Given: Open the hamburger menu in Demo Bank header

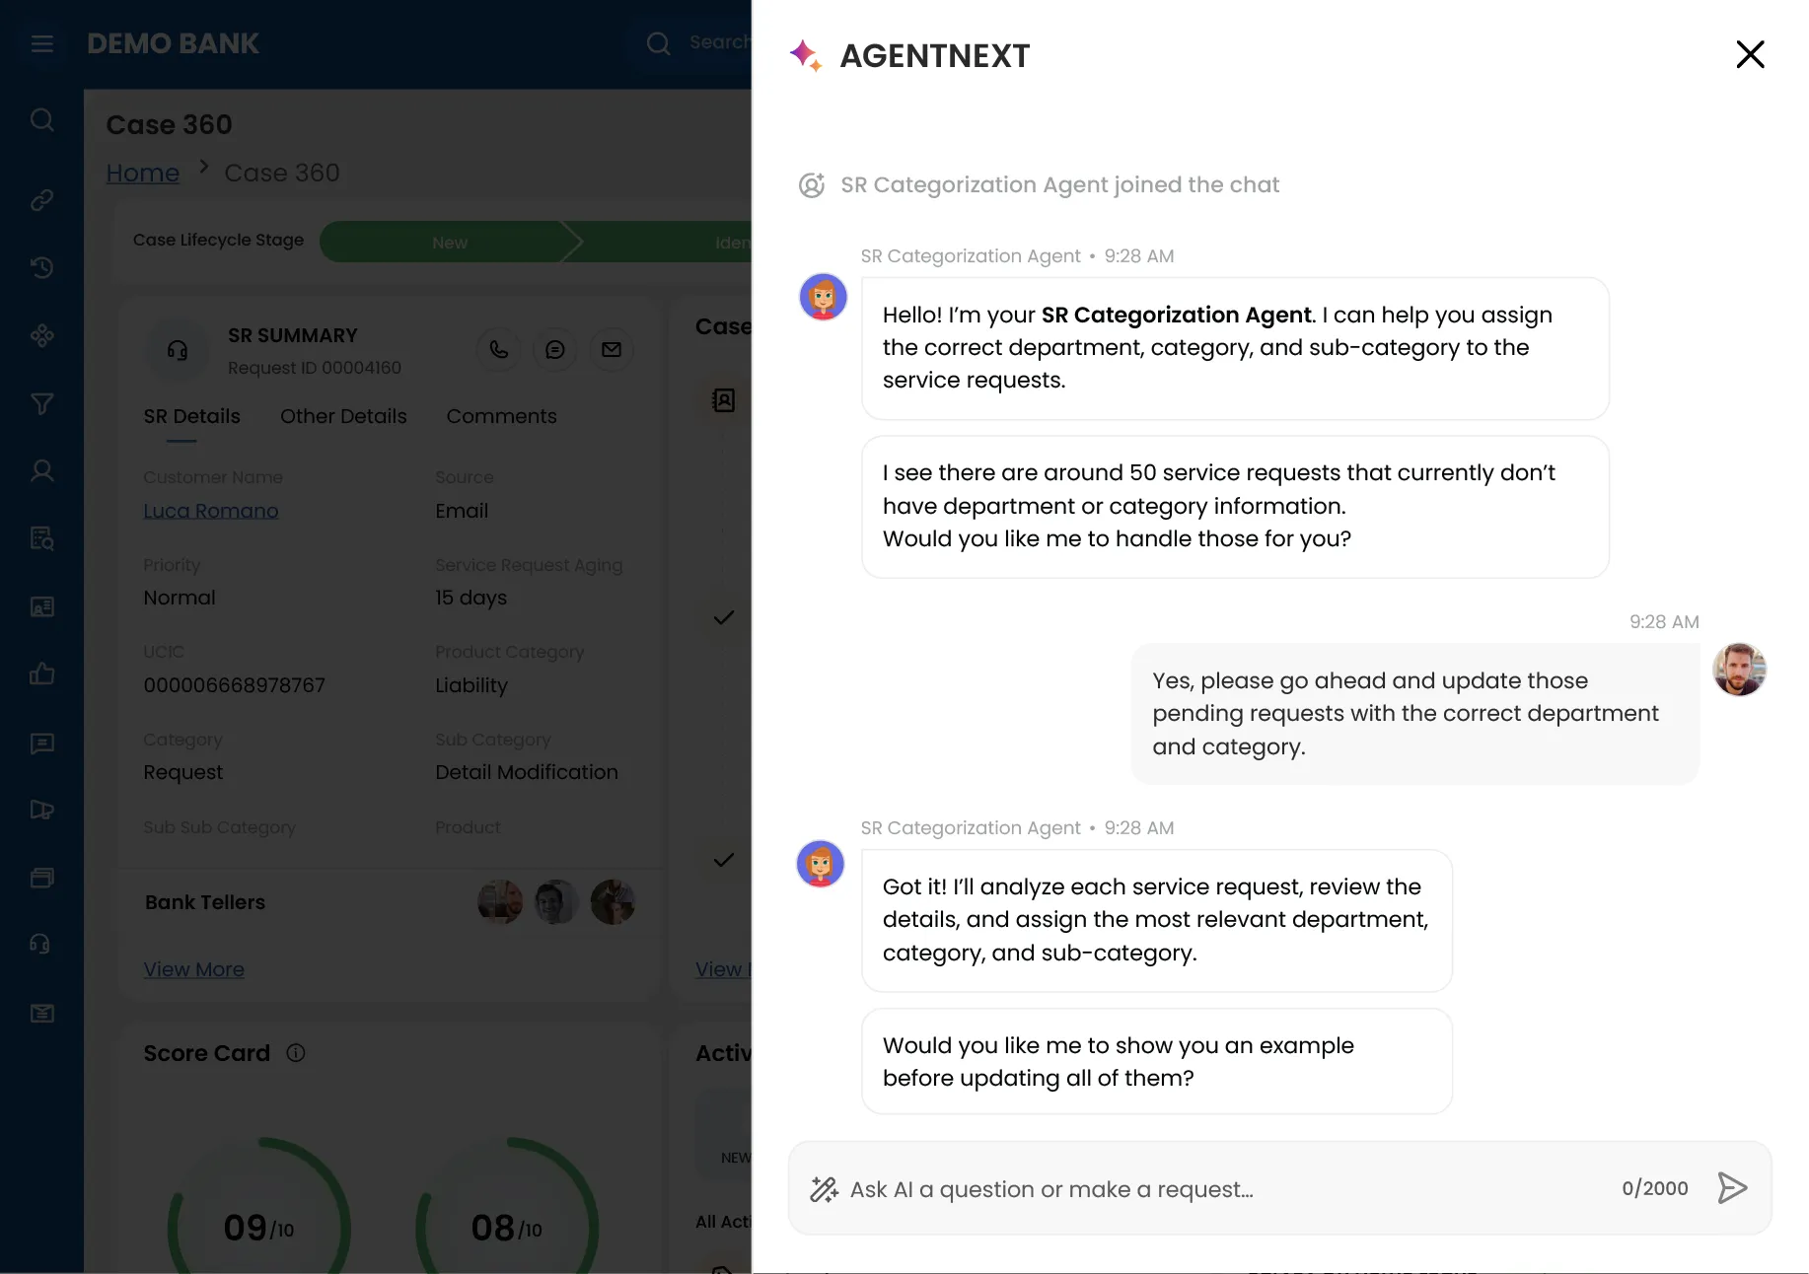Looking at the screenshot, I should (41, 43).
